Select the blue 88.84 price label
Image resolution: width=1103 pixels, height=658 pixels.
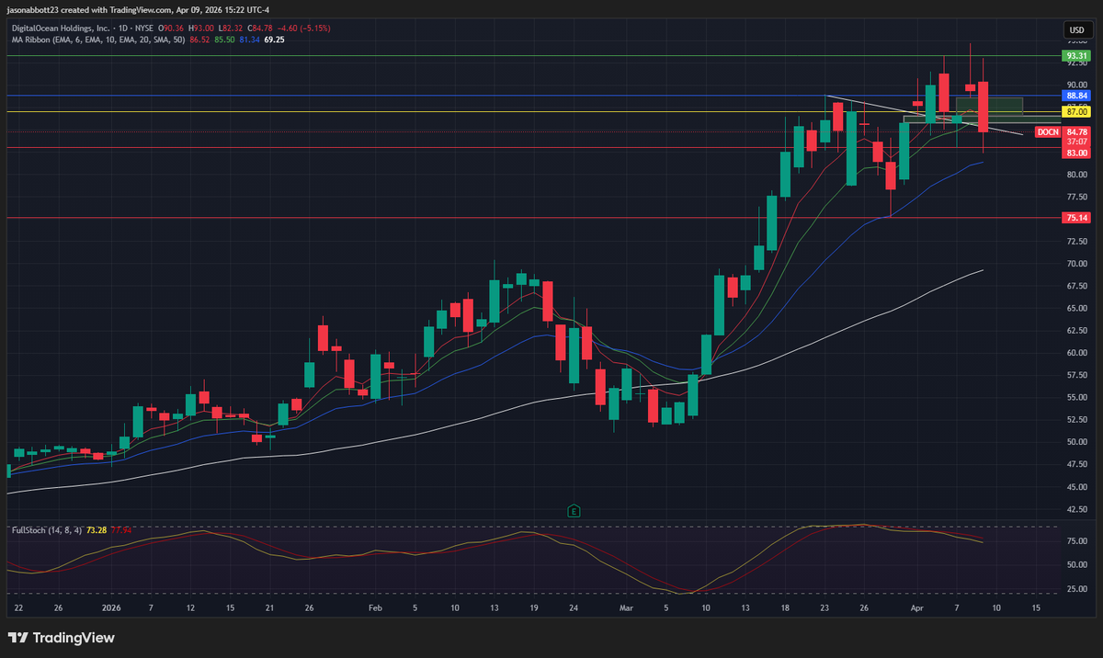(1075, 96)
